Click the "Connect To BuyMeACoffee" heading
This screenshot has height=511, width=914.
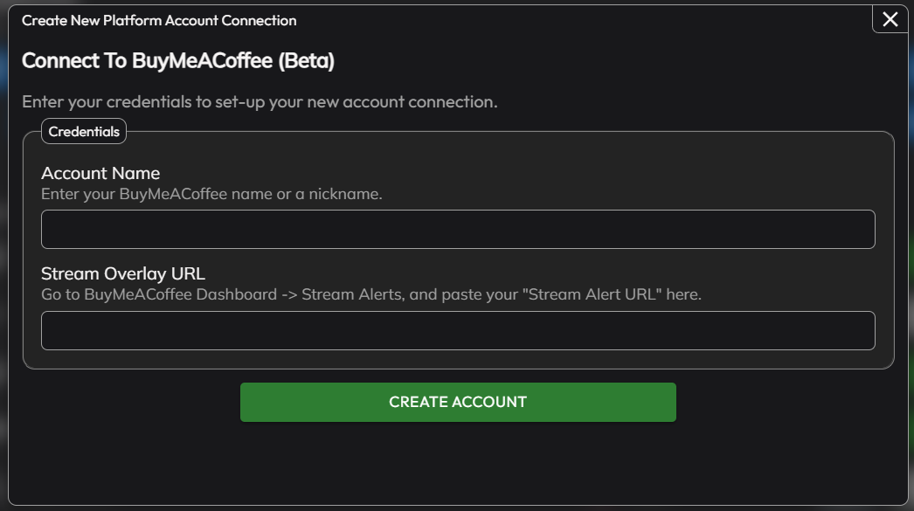(x=149, y=60)
